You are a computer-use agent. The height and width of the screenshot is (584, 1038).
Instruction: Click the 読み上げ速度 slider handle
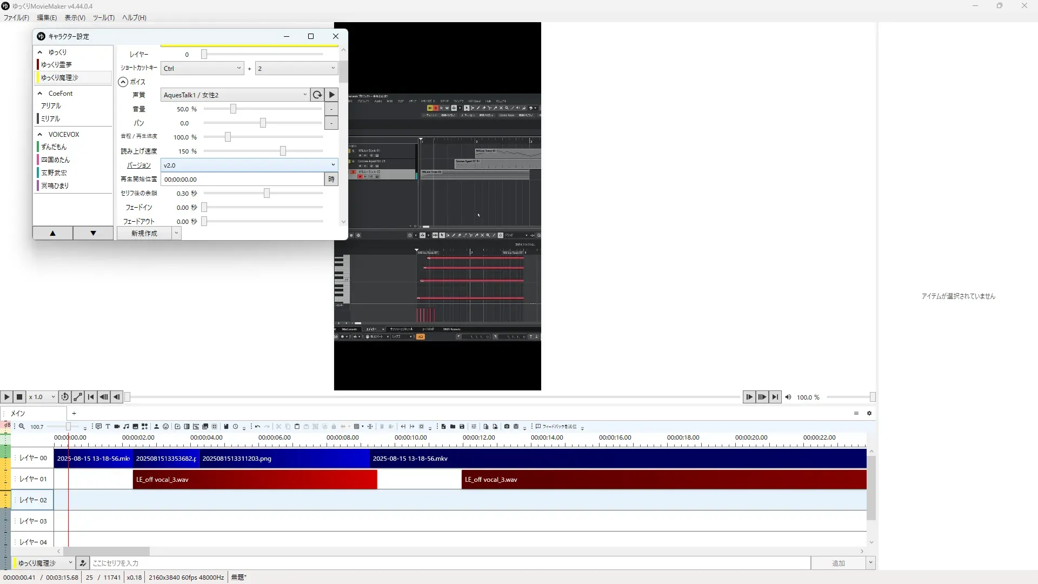tap(283, 151)
